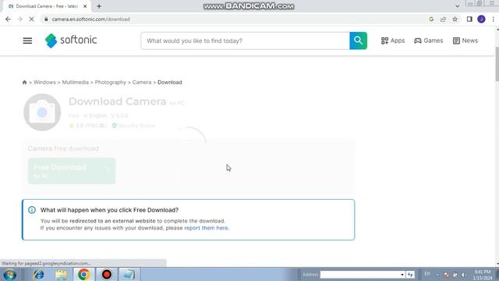The width and height of the screenshot is (499, 281).
Task: Click the Softonic logo
Action: click(x=71, y=41)
